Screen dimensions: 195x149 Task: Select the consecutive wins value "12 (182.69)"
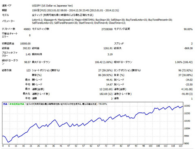point(106,89)
